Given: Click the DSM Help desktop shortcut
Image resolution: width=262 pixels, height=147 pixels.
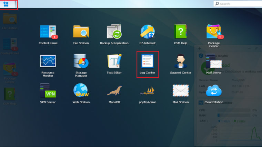Looking at the screenshot, I should pos(10,97).
